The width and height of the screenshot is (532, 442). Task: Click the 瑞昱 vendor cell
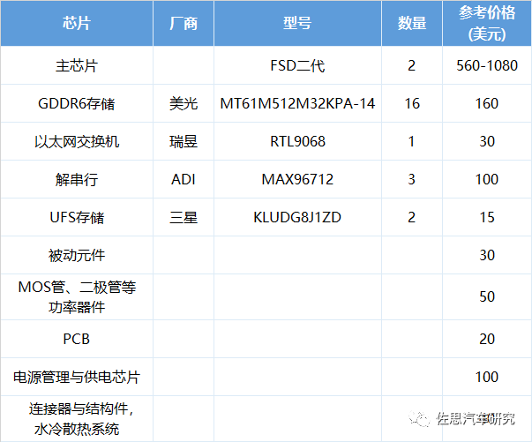(184, 141)
